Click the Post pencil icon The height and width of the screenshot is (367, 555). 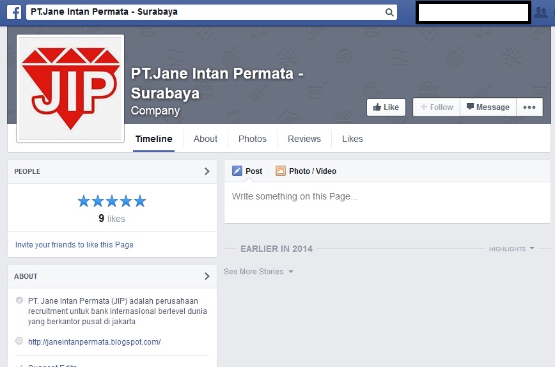[237, 171]
